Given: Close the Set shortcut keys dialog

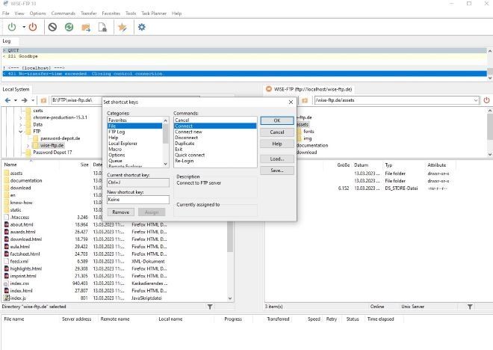Looking at the screenshot, I should 291,102.
